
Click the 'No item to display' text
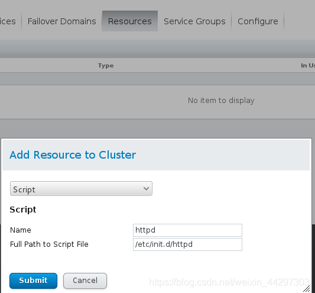click(x=221, y=101)
